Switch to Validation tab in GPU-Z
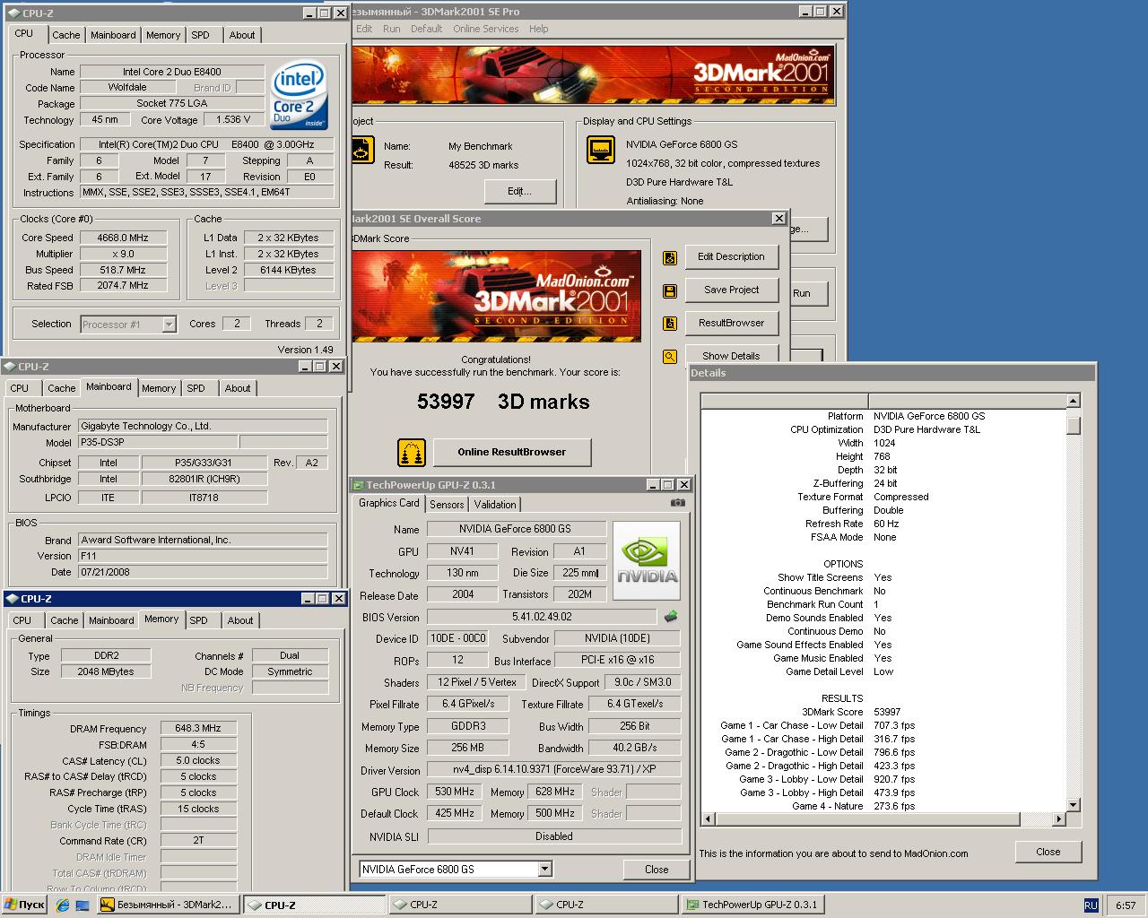Viewport: 1148px width, 918px height. 495,505
